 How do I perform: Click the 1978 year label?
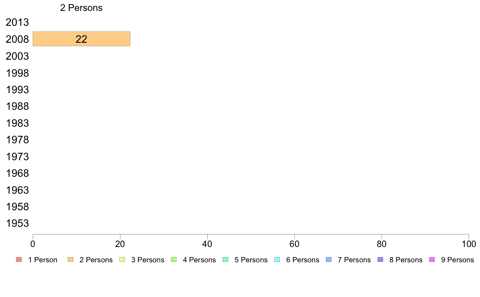click(x=17, y=140)
